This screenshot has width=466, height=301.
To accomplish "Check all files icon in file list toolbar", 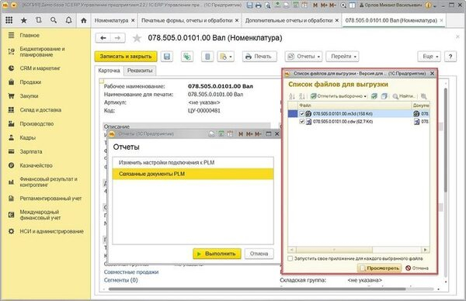I will coord(374,96).
